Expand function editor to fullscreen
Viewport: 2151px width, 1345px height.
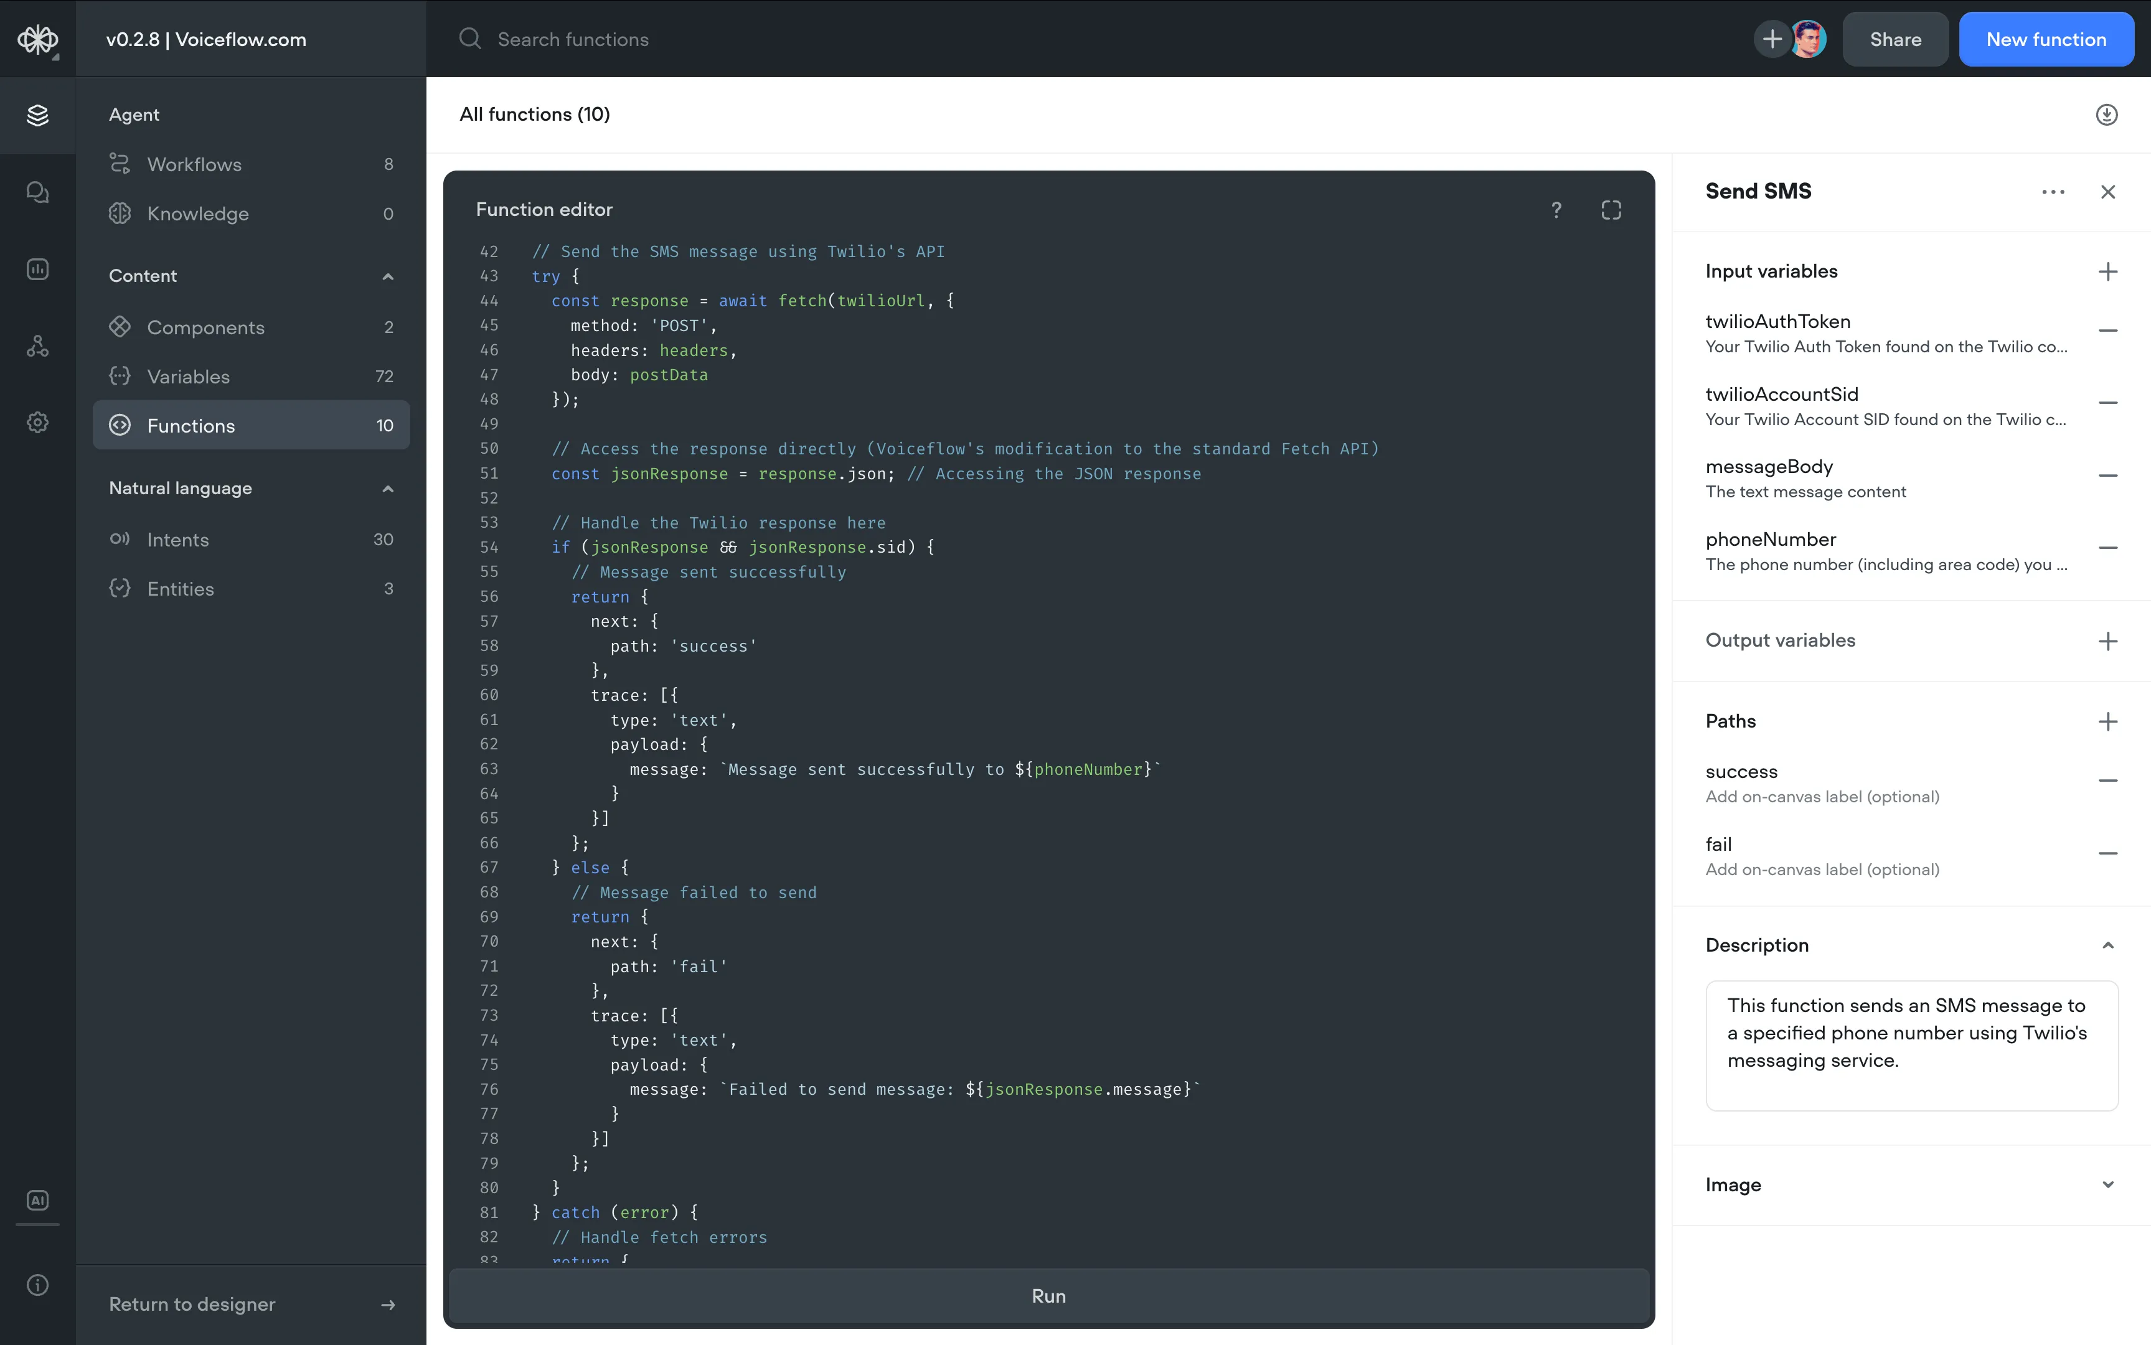click(x=1610, y=210)
